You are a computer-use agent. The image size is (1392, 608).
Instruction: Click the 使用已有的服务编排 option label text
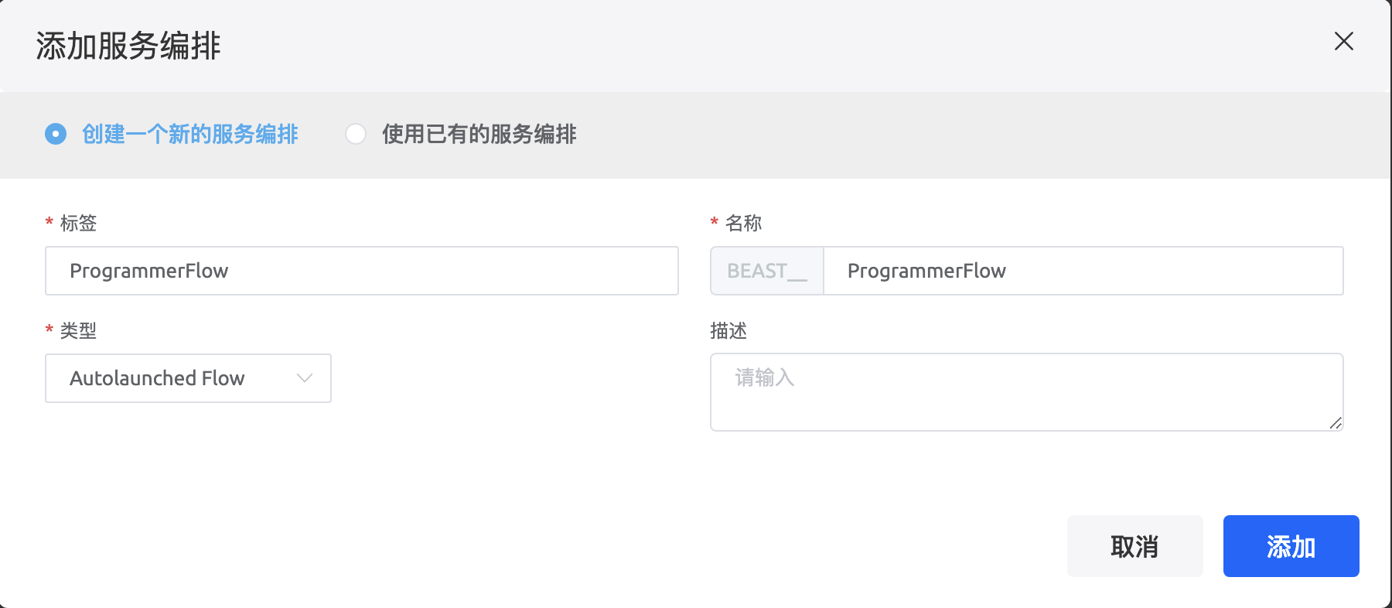(479, 134)
